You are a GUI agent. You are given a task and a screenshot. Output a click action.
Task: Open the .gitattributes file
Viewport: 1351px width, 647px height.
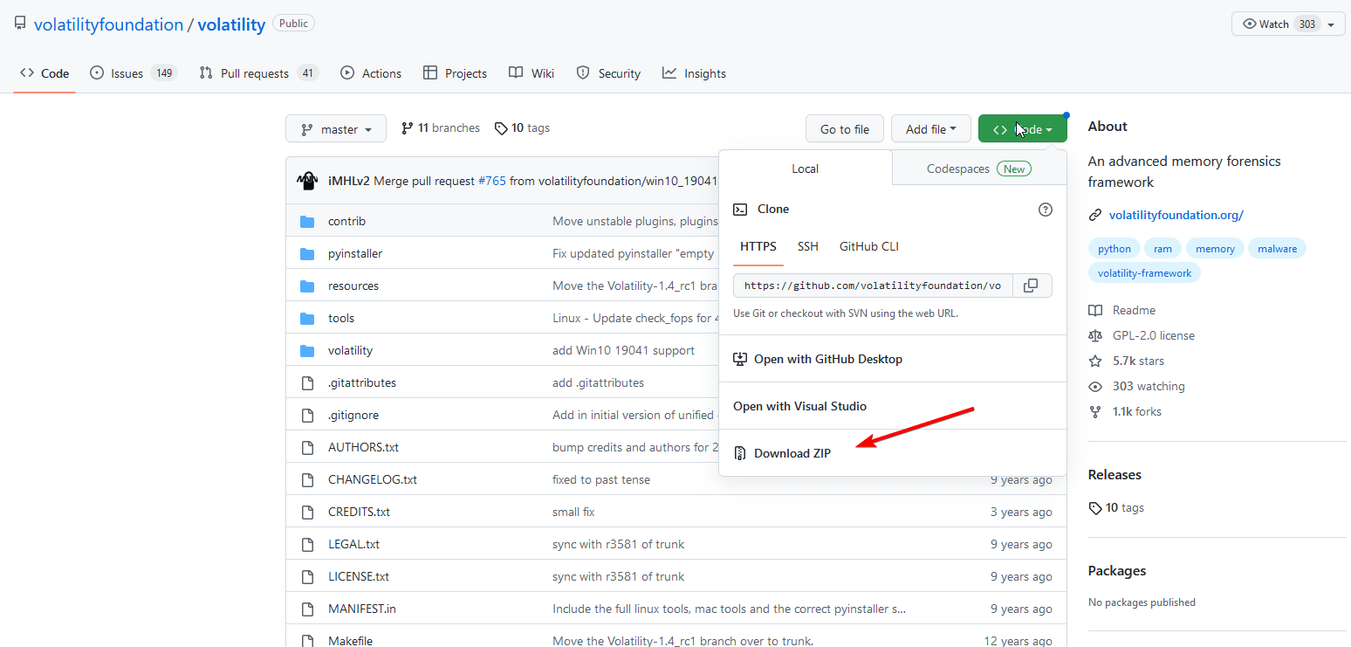click(362, 382)
